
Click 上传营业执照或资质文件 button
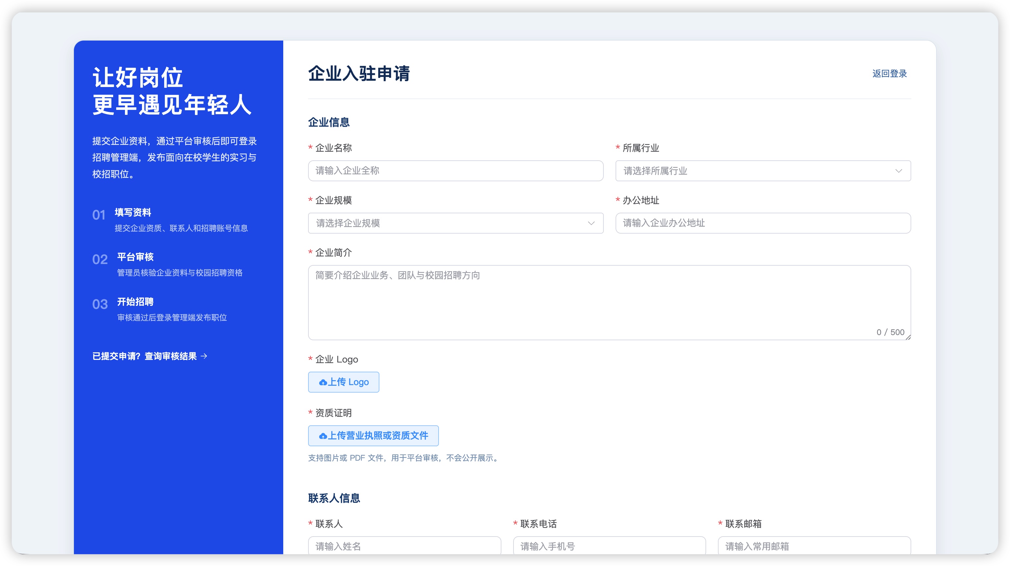click(x=373, y=436)
